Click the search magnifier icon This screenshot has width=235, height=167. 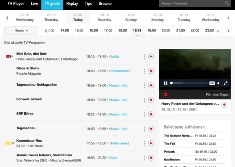pyautogui.click(x=227, y=3)
